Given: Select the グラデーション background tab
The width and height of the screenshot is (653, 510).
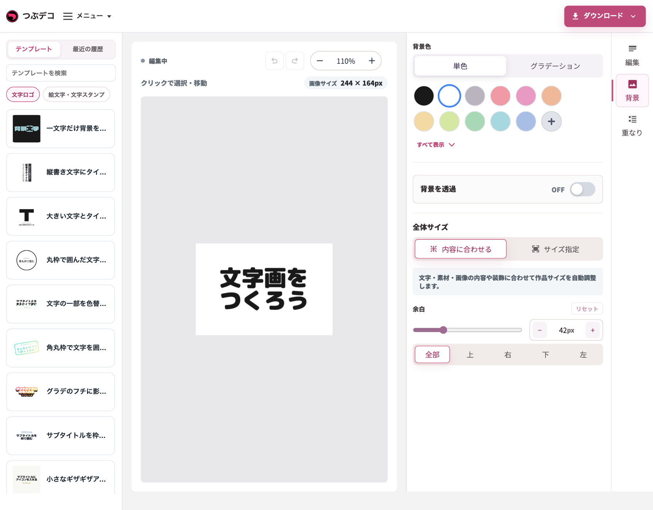Looking at the screenshot, I should pos(555,66).
